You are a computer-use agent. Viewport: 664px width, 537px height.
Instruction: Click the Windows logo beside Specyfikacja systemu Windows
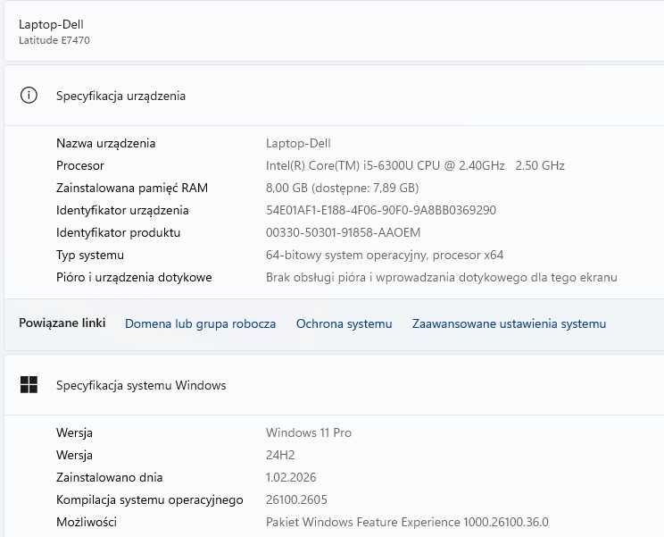[x=29, y=385]
